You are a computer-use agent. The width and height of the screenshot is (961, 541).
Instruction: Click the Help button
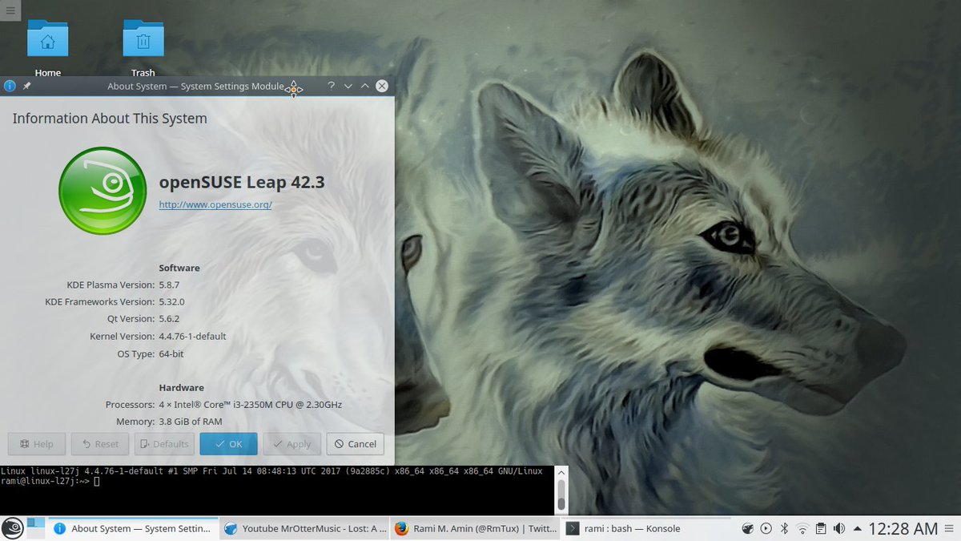click(36, 444)
